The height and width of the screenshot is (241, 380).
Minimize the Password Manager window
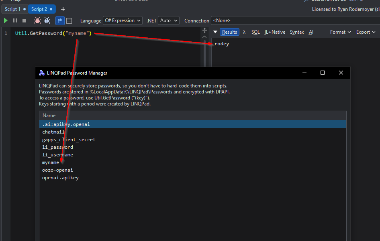[x=304, y=73]
